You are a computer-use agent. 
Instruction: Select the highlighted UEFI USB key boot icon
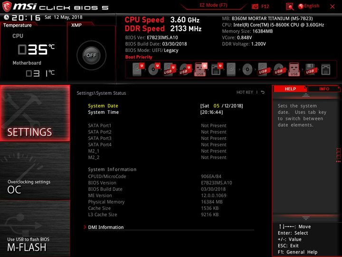coord(200,69)
